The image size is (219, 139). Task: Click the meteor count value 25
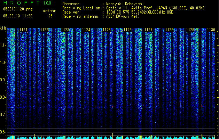(50, 16)
